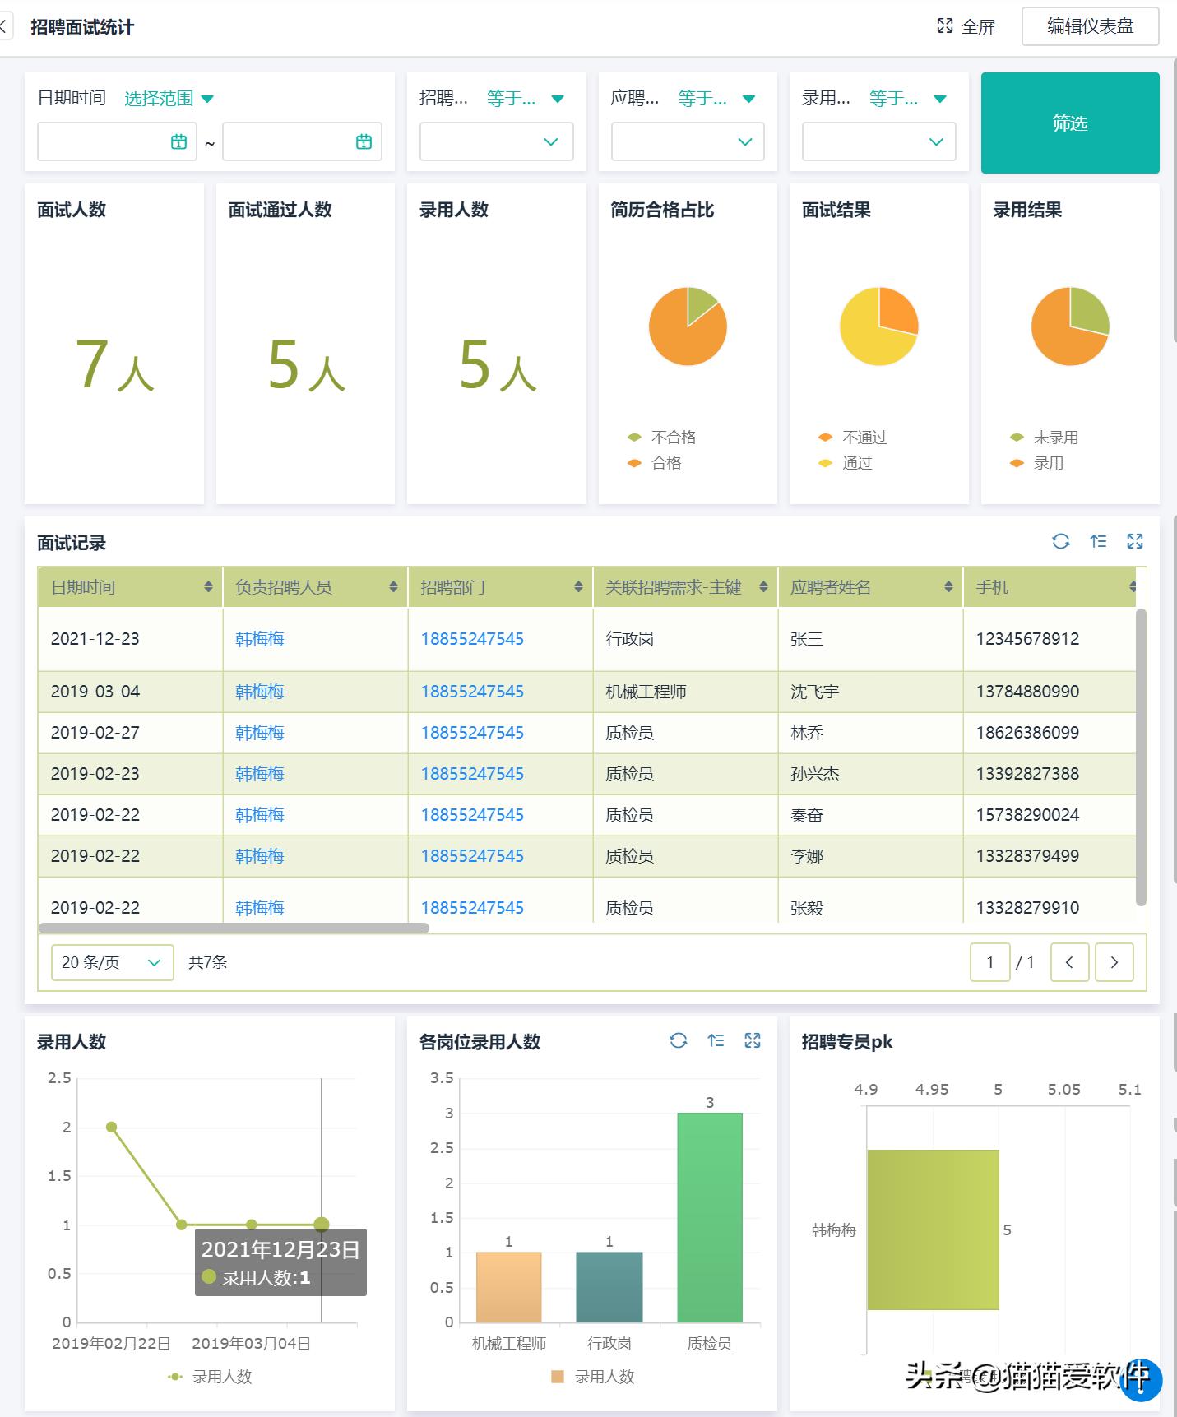The height and width of the screenshot is (1417, 1177).
Task: Open the end date calendar picker icon
Action: click(364, 141)
